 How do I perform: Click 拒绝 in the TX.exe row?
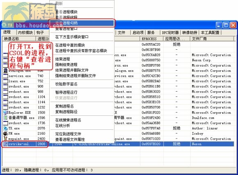[176, 128]
